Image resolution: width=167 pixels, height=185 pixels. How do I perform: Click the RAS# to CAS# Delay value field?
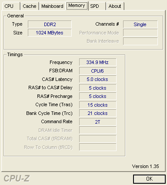click(x=98, y=88)
